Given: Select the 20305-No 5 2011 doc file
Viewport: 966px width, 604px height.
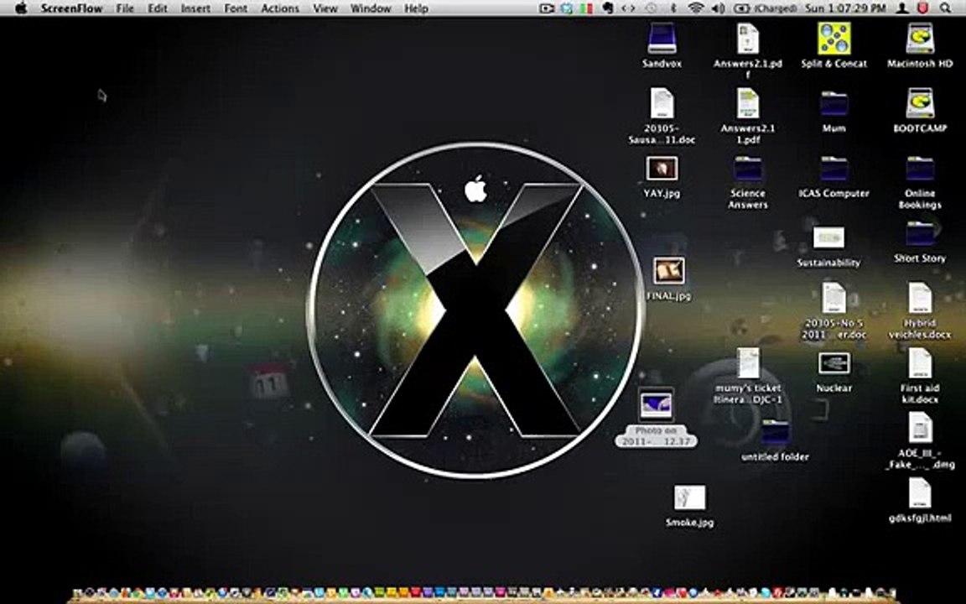Looking at the screenshot, I should pos(834,299).
